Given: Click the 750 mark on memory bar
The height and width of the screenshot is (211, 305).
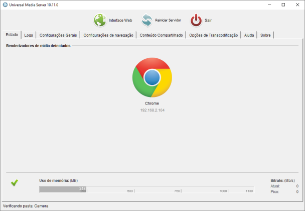Looking at the screenshot, I should click(x=177, y=191).
